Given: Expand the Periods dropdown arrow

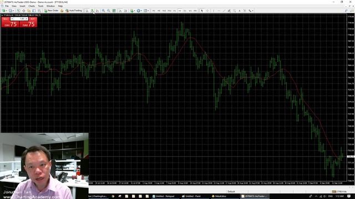Looking at the screenshot, I should coord(141,11).
